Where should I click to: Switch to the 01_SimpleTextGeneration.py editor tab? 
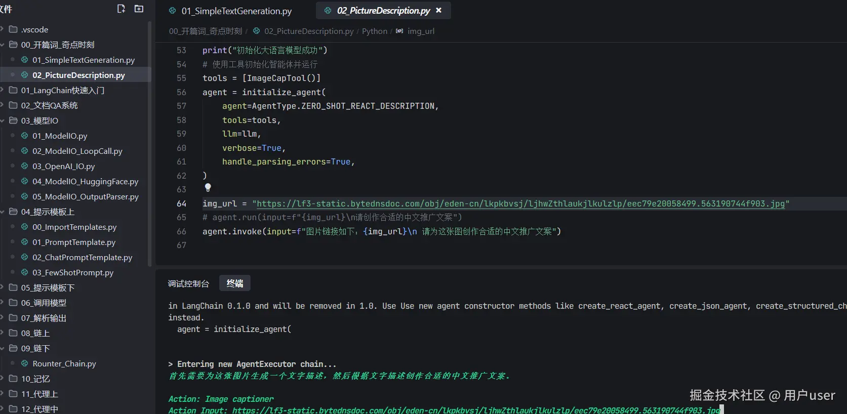point(236,11)
